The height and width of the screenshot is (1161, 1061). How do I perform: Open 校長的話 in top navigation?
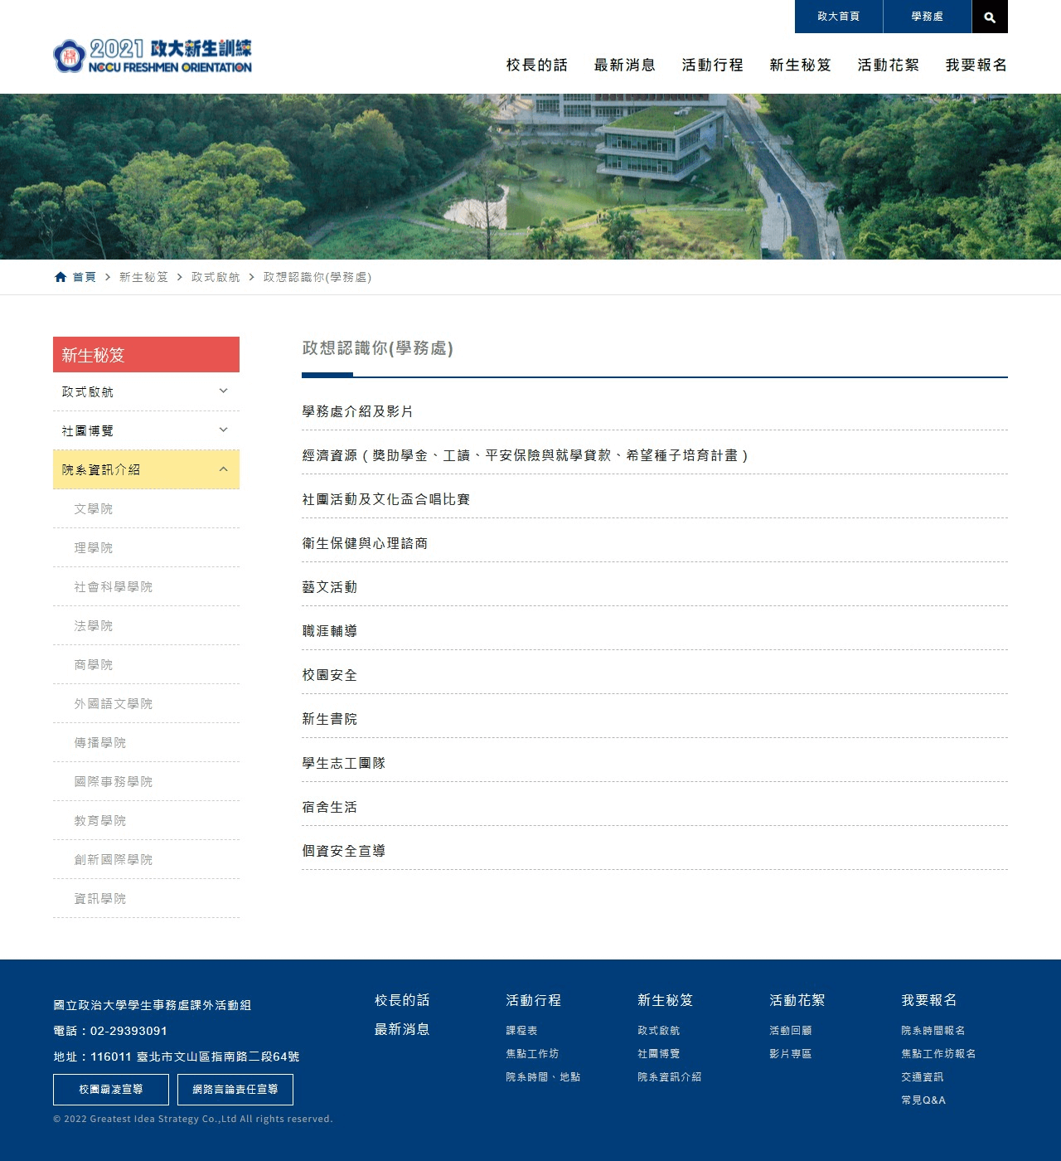point(537,65)
